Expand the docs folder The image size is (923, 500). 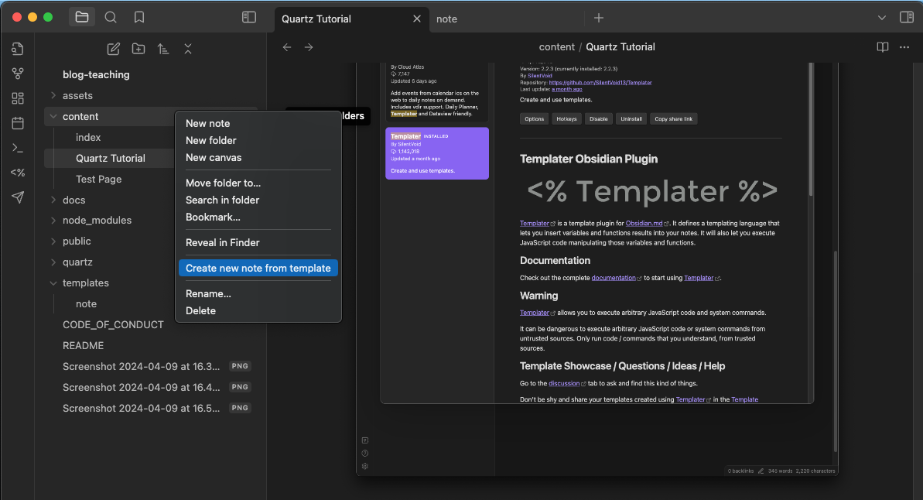[53, 200]
